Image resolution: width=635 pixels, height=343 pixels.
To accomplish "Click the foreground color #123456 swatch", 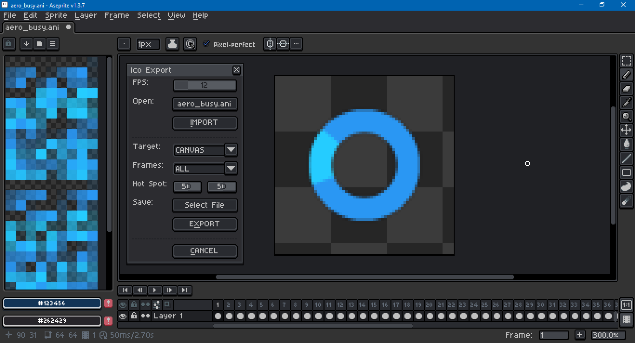I will [52, 303].
